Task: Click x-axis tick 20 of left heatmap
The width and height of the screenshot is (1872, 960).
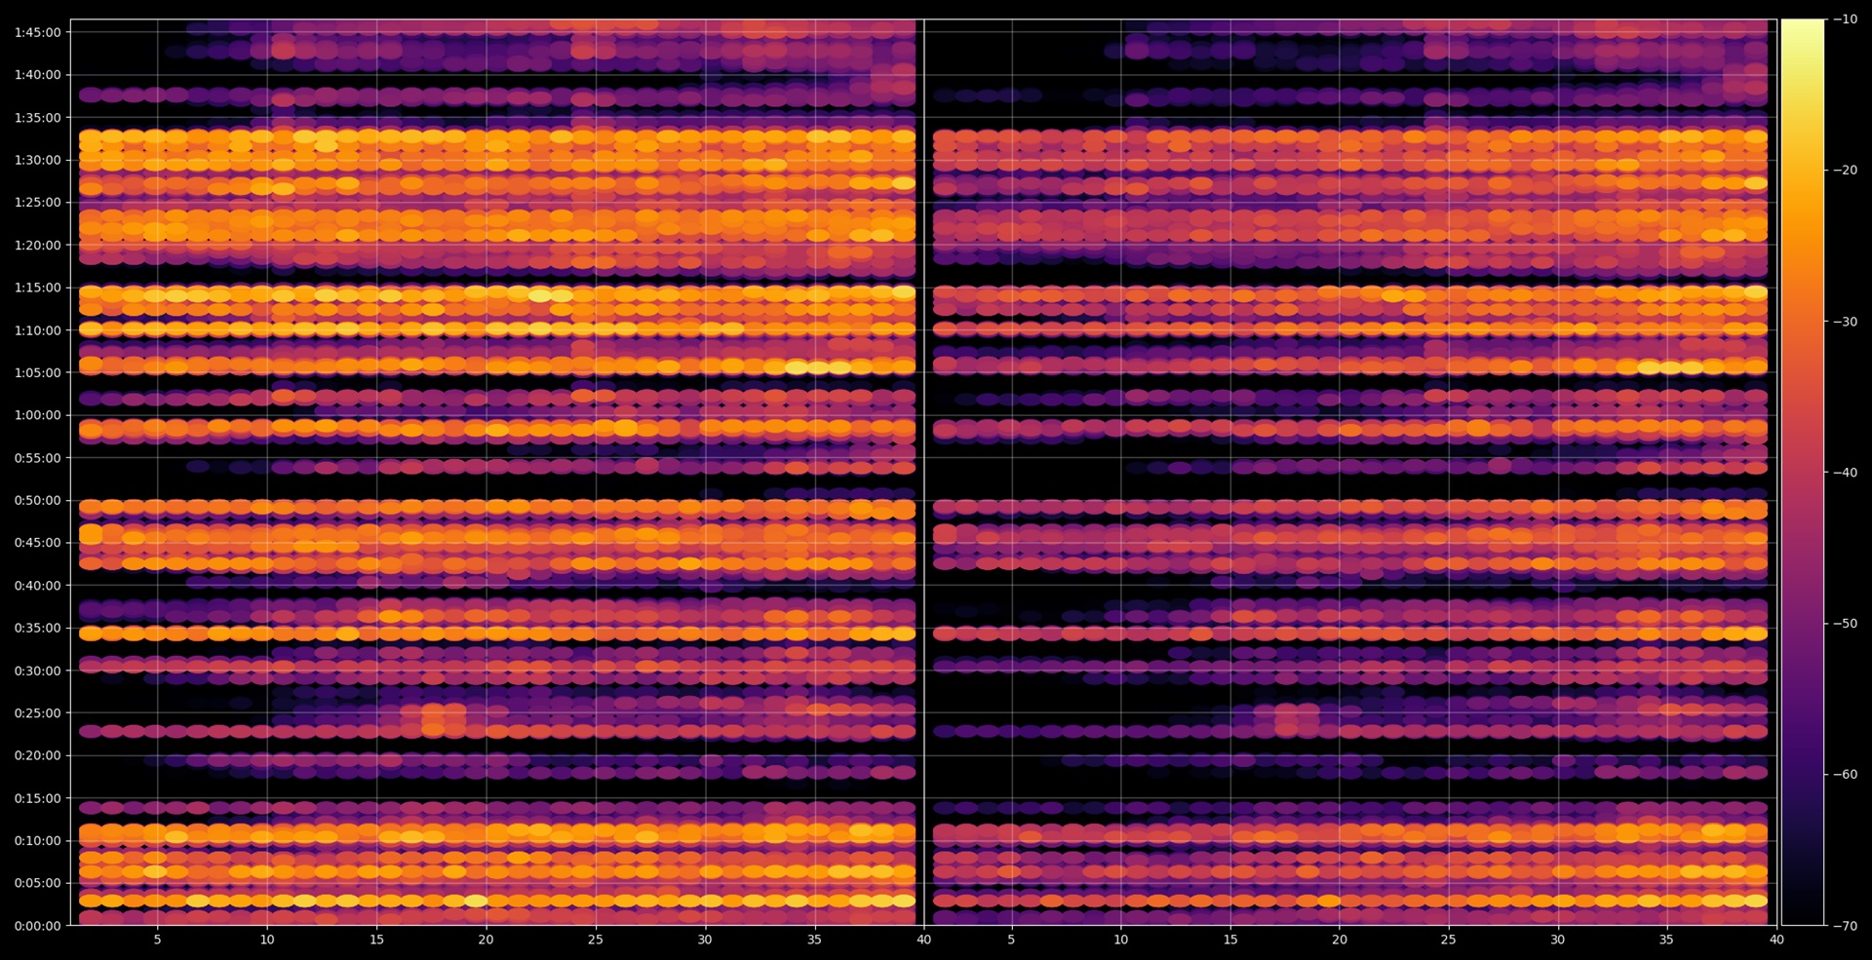Action: [x=486, y=940]
